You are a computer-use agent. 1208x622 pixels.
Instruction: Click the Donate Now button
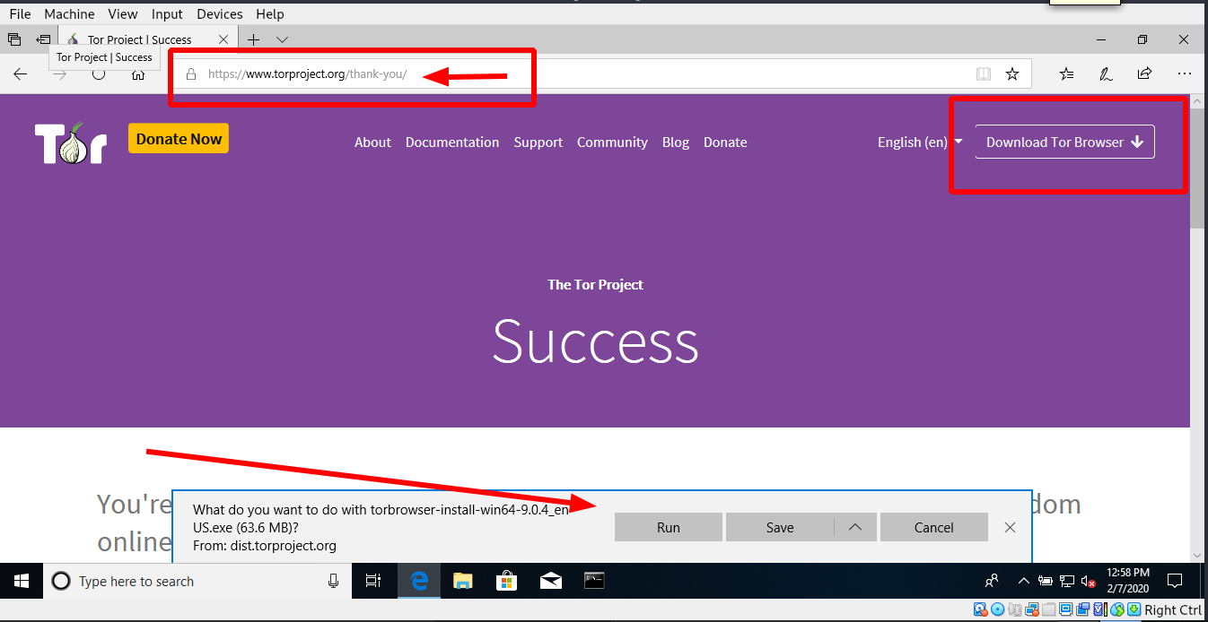pyautogui.click(x=179, y=139)
